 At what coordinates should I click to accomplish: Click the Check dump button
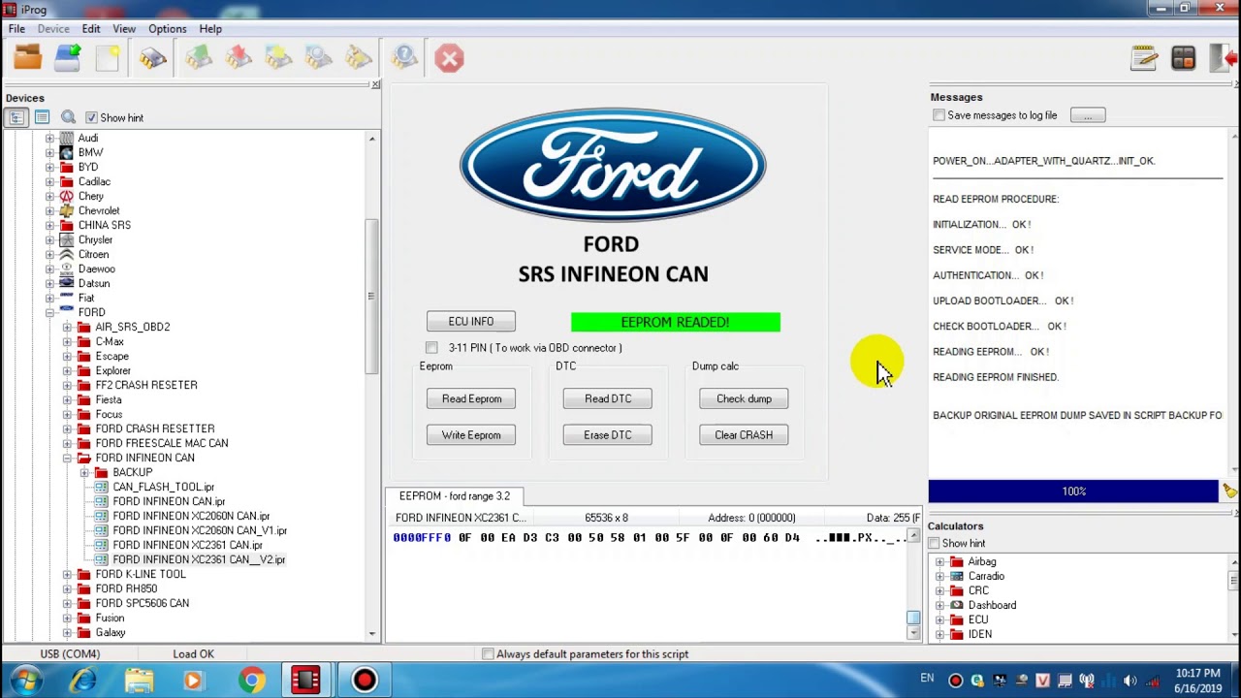point(744,398)
